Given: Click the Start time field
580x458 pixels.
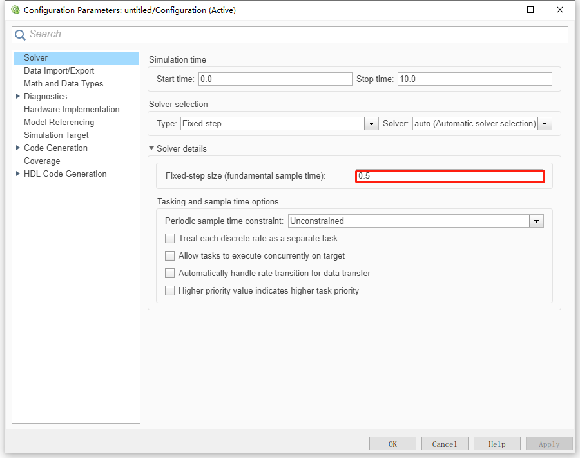Looking at the screenshot, I should pyautogui.click(x=275, y=79).
